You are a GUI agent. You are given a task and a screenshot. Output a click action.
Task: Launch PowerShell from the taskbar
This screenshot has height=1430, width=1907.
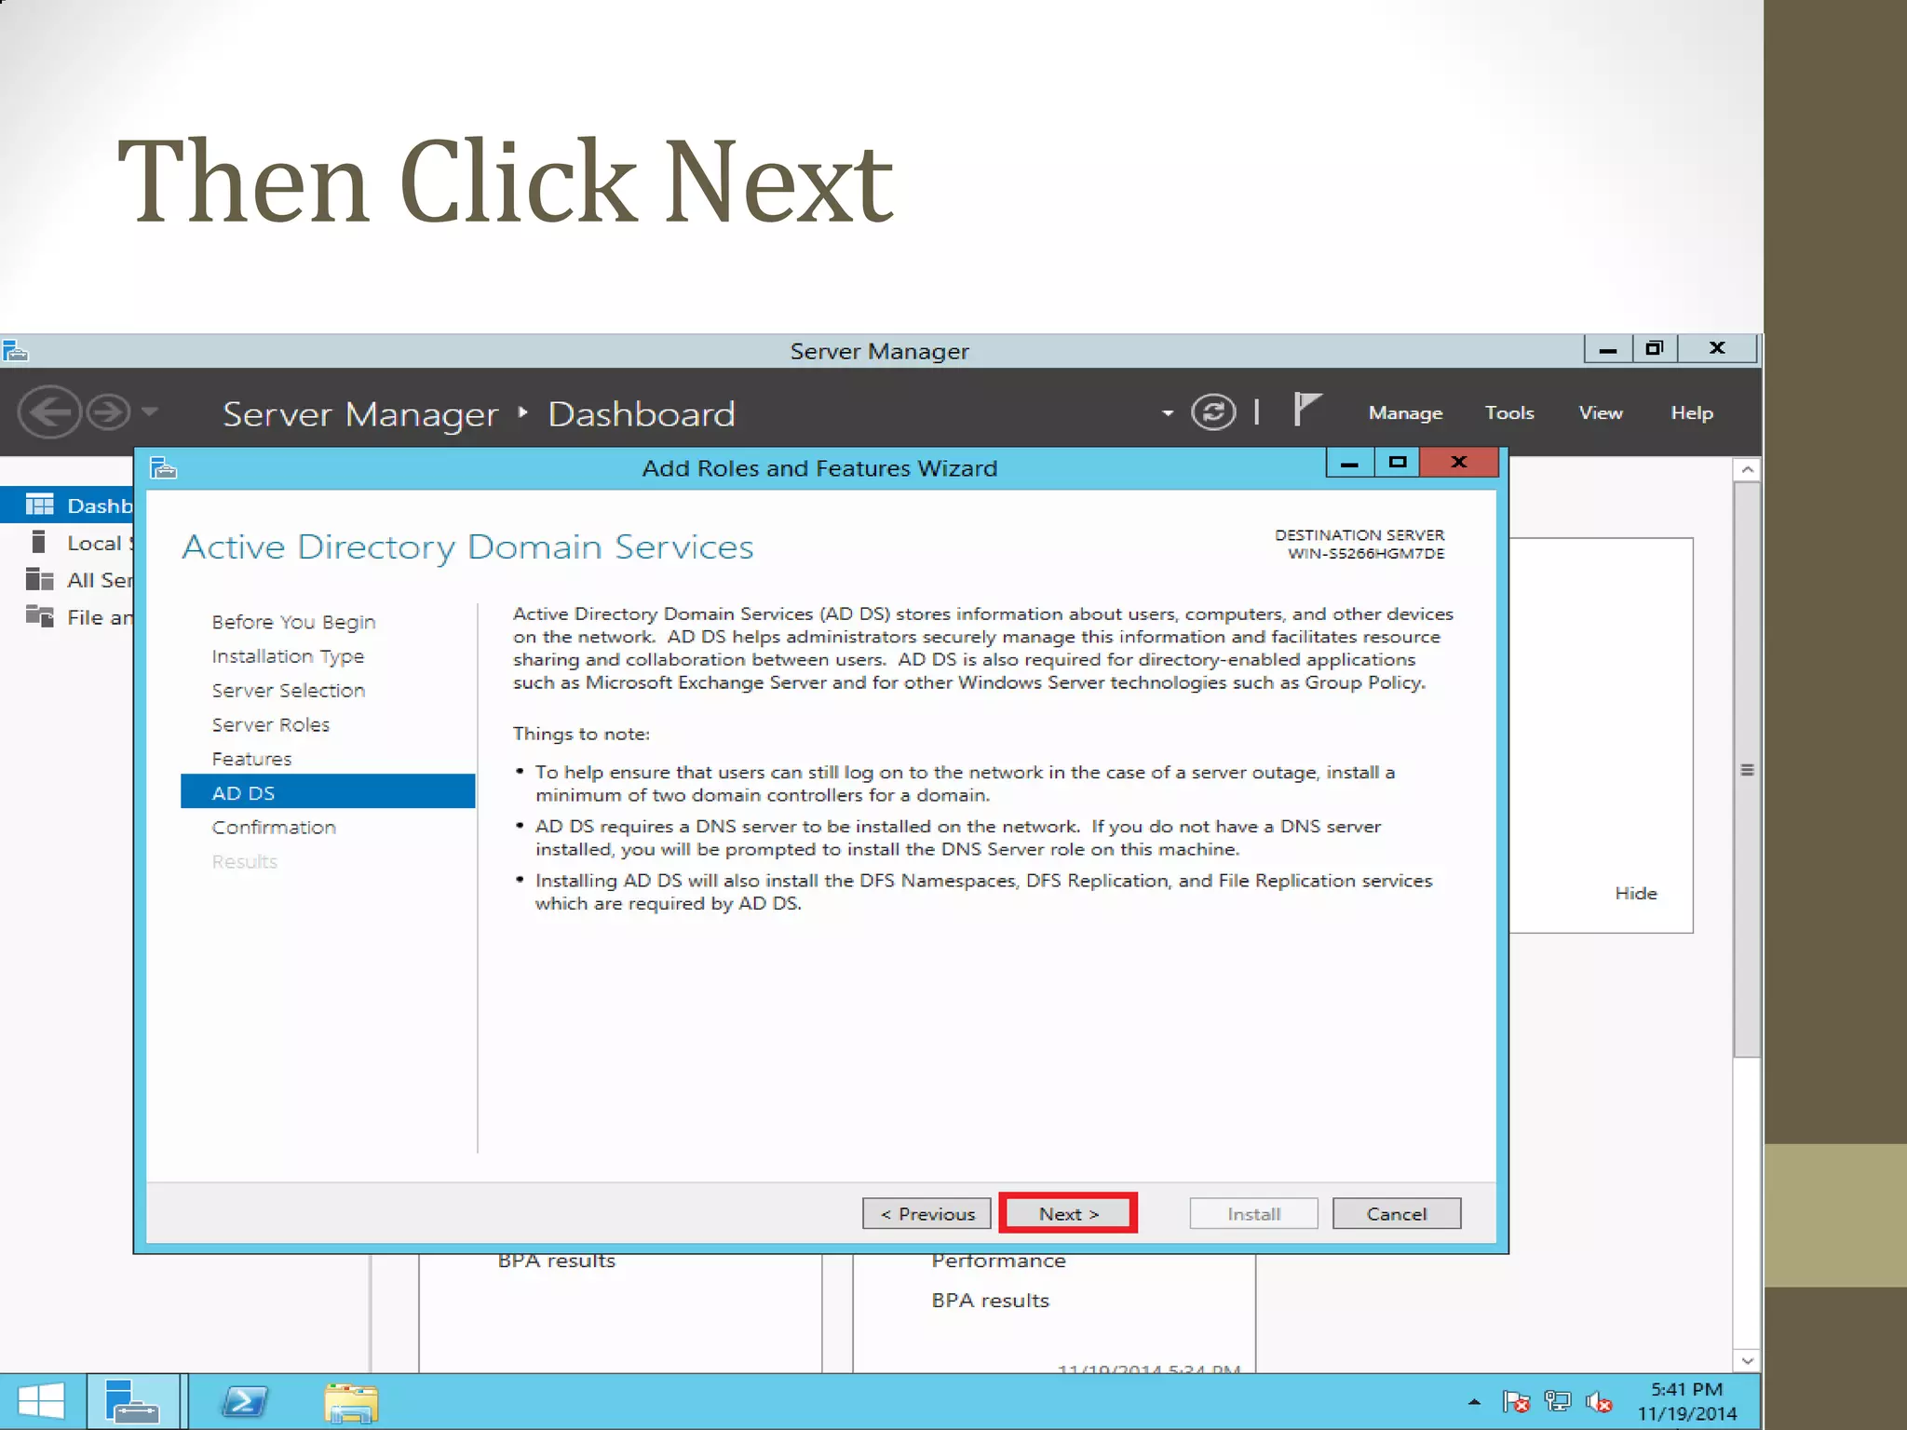244,1402
